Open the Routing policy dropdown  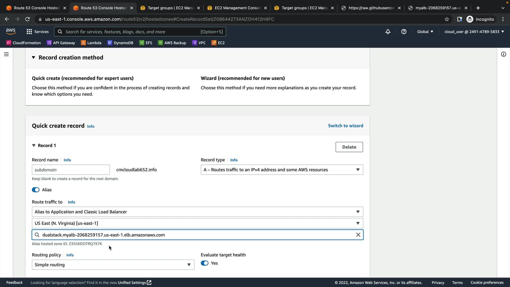point(113,265)
